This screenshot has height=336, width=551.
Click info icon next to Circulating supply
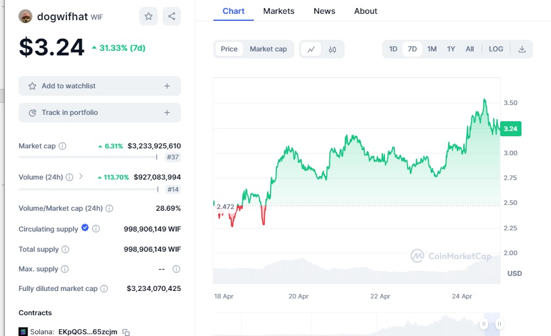tap(96, 229)
